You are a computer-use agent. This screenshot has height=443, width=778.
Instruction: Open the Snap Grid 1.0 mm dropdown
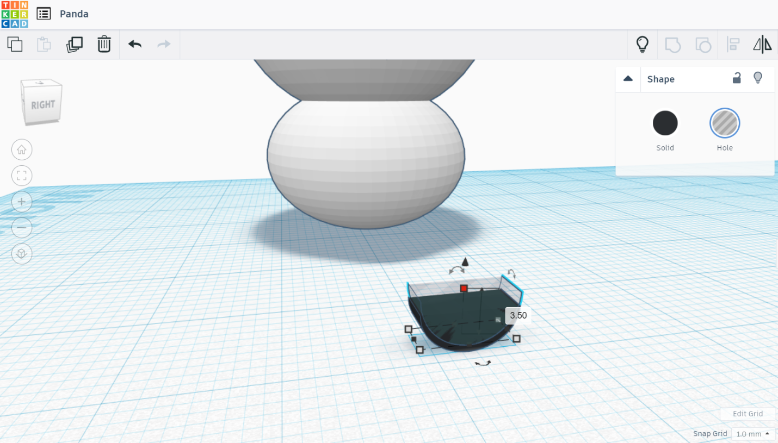(x=753, y=434)
